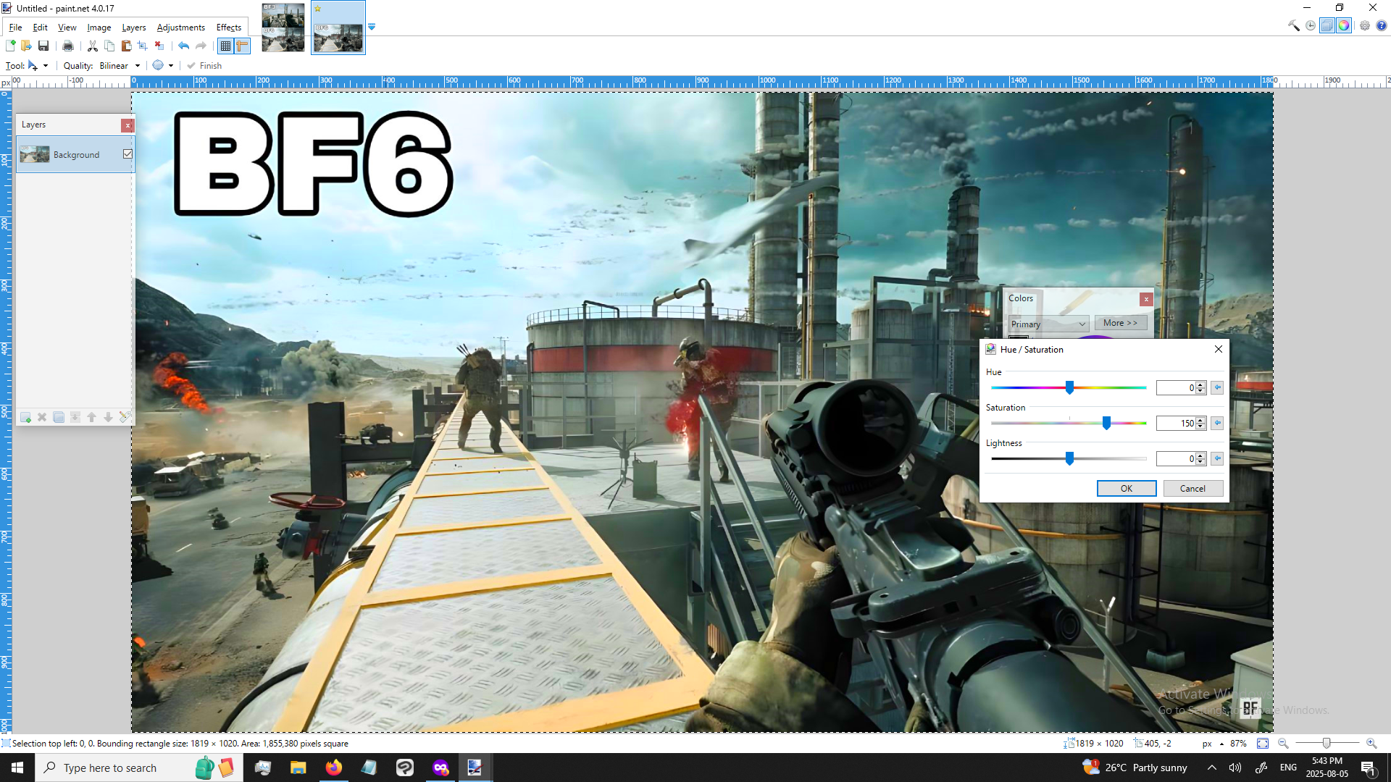Select the Background layer row
The image size is (1391, 782).
coord(75,154)
